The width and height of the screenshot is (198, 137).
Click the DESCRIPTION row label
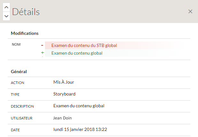tap(22, 106)
